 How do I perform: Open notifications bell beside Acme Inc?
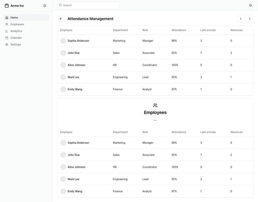tap(45, 6)
